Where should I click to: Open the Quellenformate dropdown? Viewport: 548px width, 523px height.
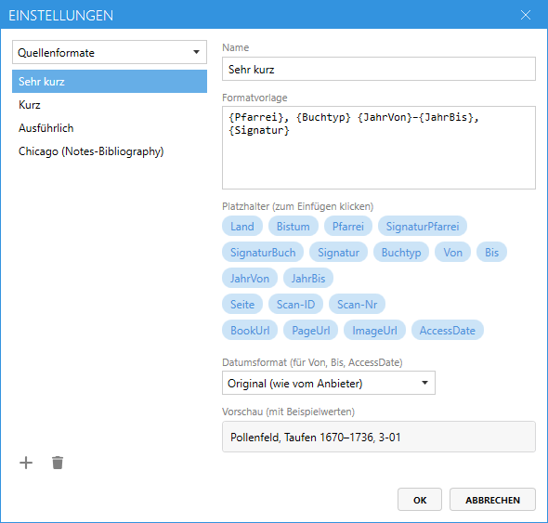[110, 52]
